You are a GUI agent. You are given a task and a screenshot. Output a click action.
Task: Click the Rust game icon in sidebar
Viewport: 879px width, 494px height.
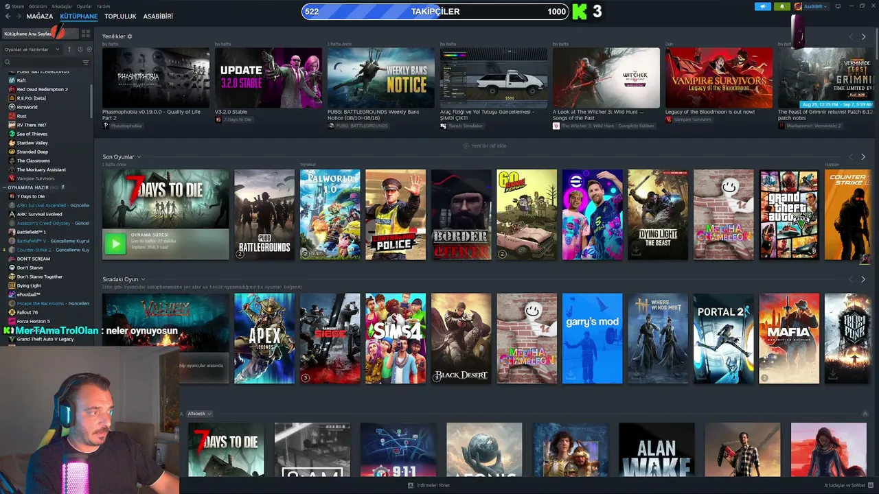12,116
